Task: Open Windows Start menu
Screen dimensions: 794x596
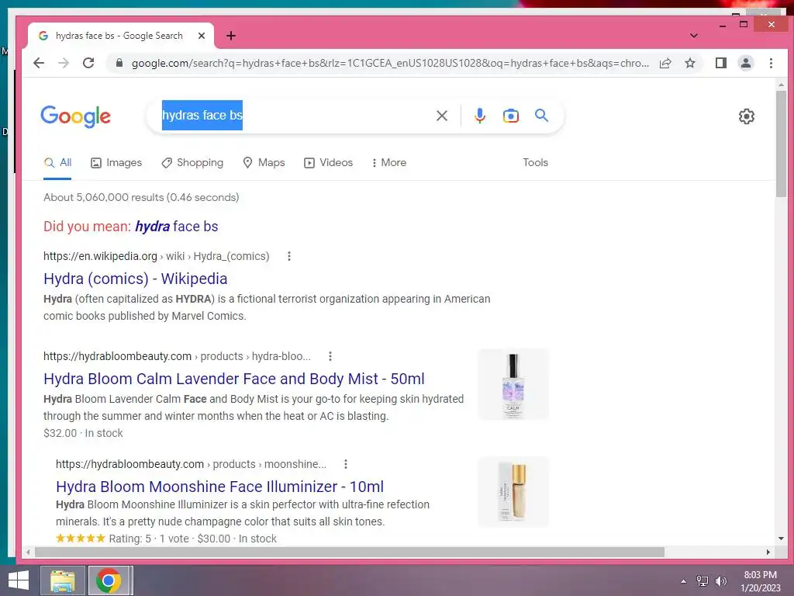Action: click(19, 580)
